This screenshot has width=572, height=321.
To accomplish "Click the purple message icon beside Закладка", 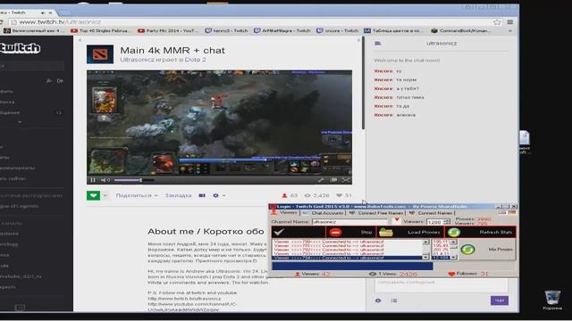I will pyautogui.click(x=202, y=195).
